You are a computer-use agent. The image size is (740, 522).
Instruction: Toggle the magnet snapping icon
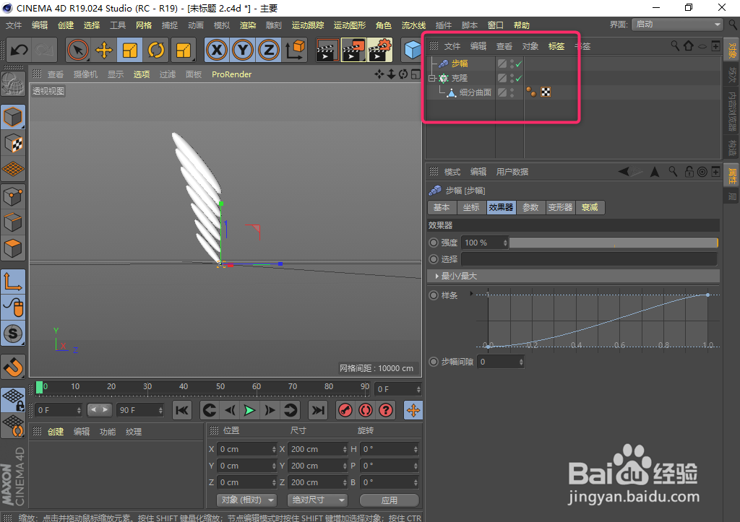coord(13,367)
